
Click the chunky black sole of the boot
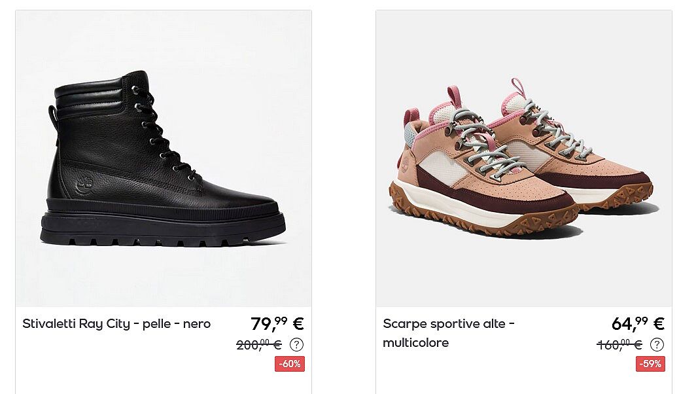point(163,223)
